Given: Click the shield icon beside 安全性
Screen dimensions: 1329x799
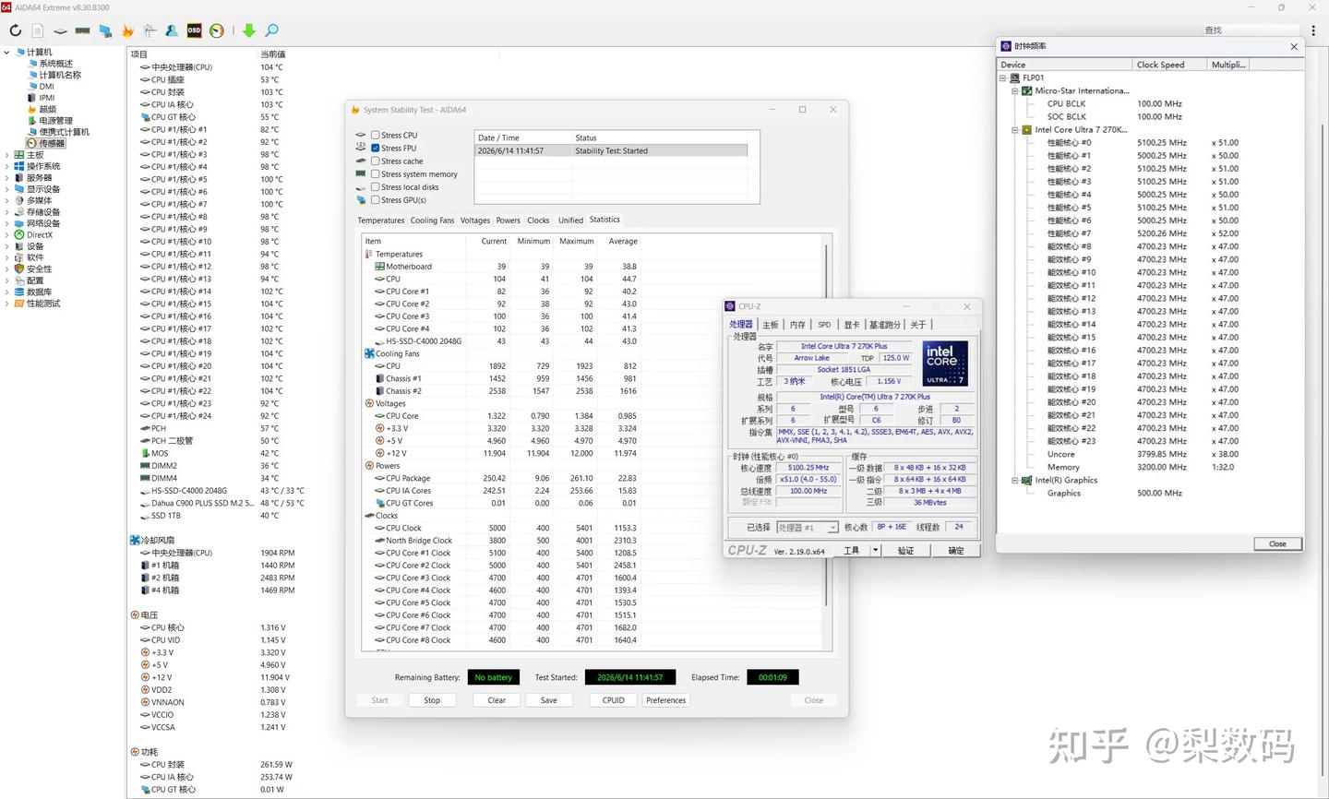Looking at the screenshot, I should 19,268.
